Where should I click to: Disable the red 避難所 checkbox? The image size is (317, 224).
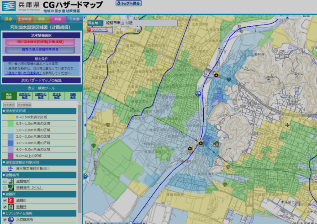(5, 200)
